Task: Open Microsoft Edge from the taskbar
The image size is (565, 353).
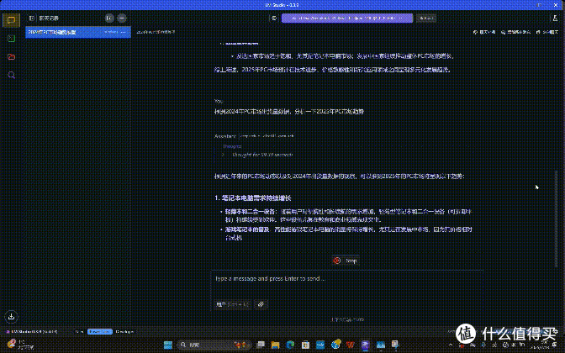Action: (290, 345)
